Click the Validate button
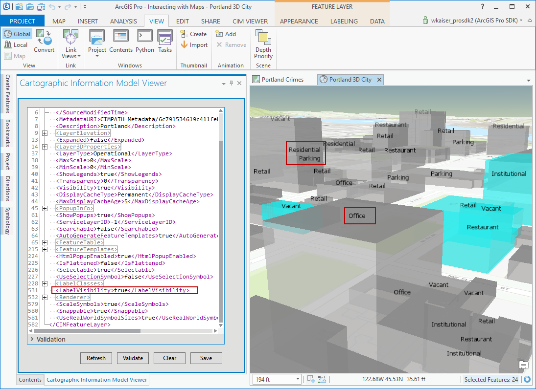 [133, 358]
